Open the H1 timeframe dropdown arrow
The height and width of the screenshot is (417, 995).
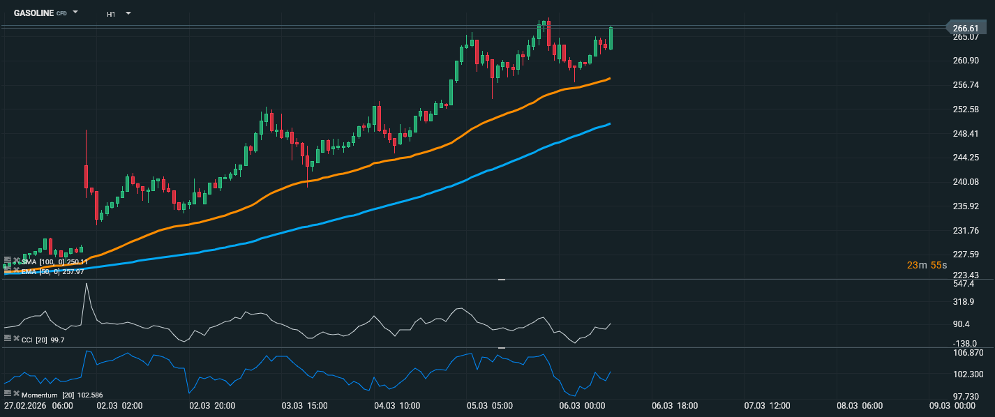[x=128, y=13]
